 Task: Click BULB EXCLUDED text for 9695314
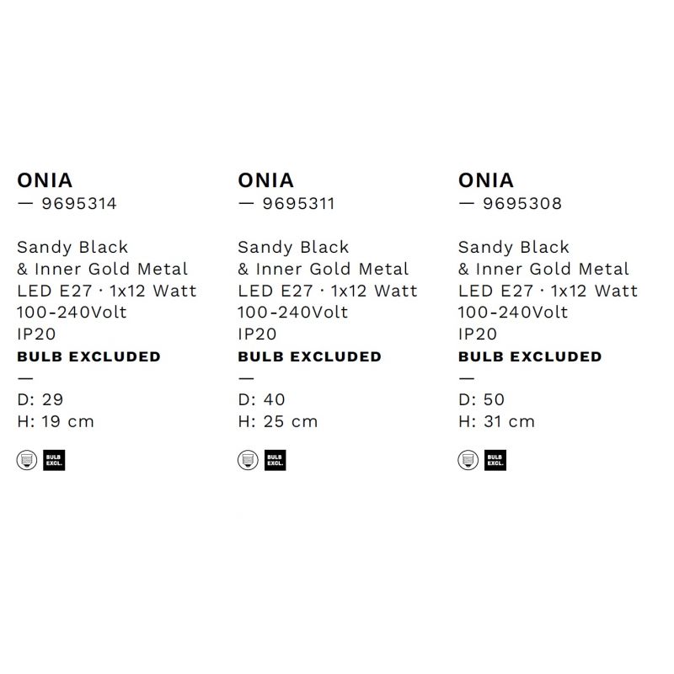pyautogui.click(x=89, y=356)
